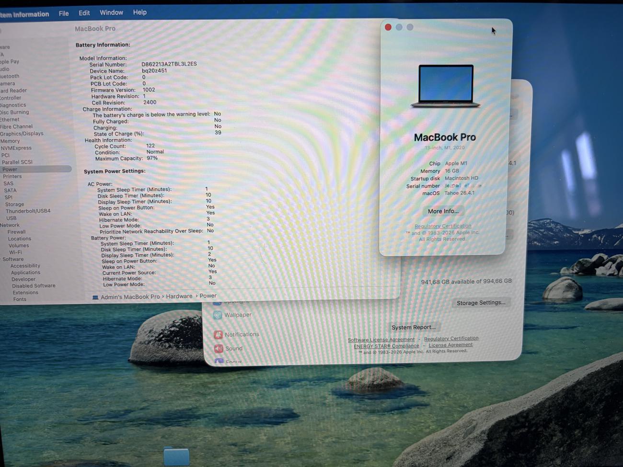
Task: Open the Help menu
Action: pos(140,12)
